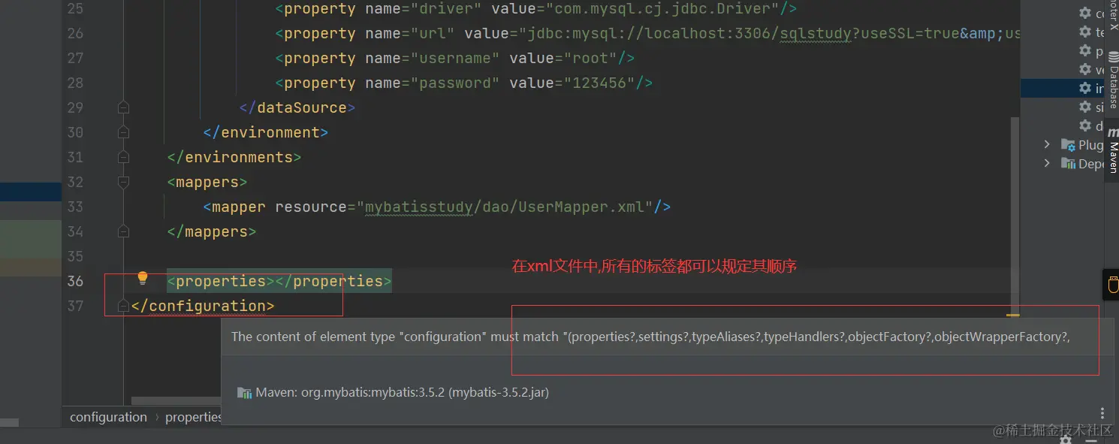Click the yellow warning stripe on scrollbar
Viewport: 1119px width, 444px height.
[1013, 315]
